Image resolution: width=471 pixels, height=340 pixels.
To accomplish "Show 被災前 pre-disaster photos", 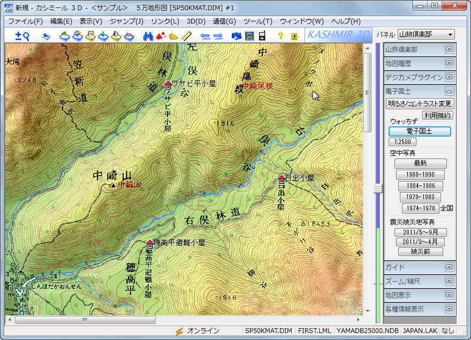I will click(420, 252).
